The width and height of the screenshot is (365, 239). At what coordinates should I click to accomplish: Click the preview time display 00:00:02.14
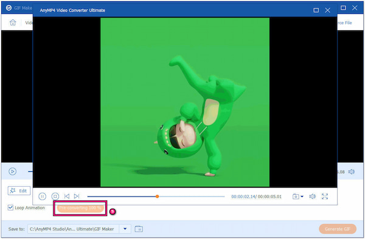point(243,197)
